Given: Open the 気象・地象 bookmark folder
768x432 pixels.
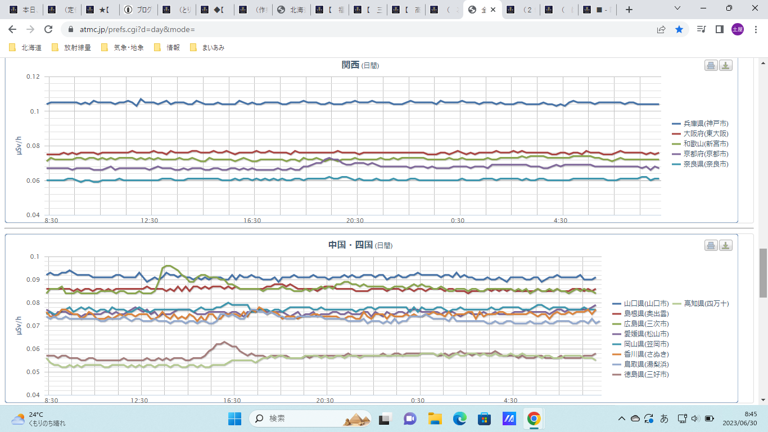Looking at the screenshot, I should pos(122,48).
